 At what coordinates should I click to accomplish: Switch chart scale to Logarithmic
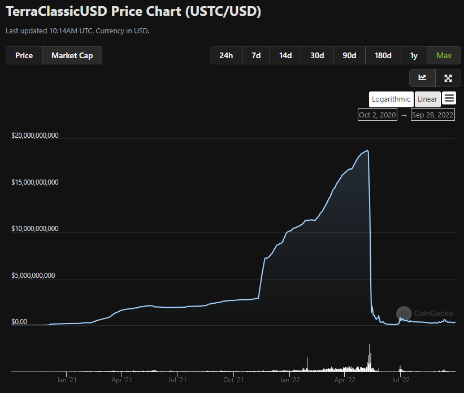coord(391,99)
